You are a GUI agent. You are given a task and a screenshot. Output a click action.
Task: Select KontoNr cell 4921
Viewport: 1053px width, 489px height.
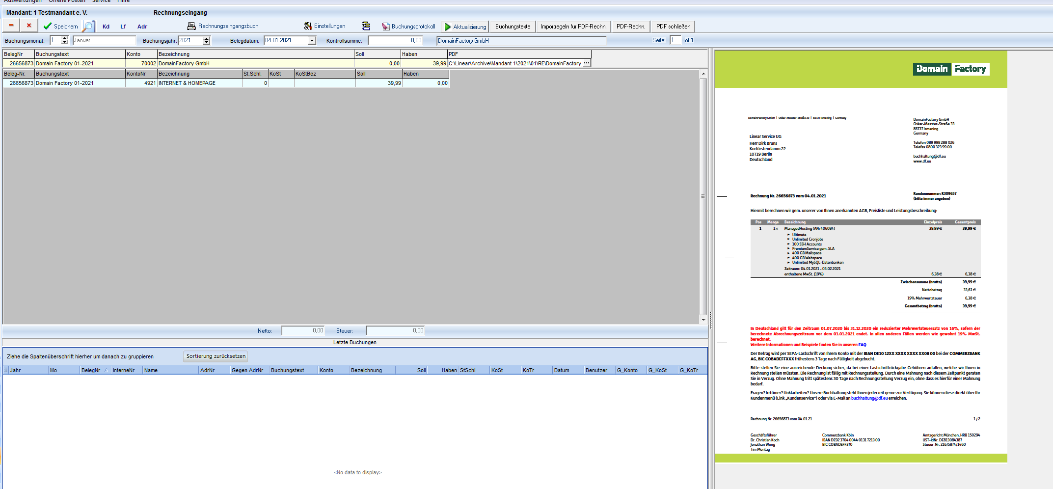point(141,83)
